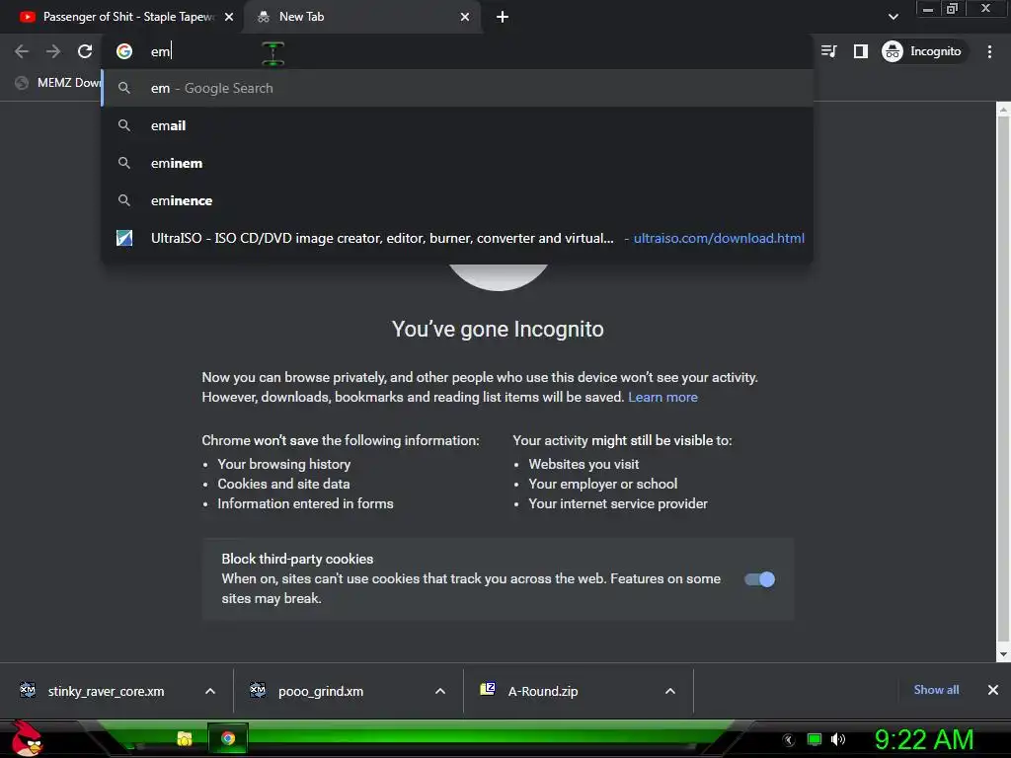Click the "Information entered in forms" bullet text
This screenshot has height=758, width=1011.
(x=306, y=503)
